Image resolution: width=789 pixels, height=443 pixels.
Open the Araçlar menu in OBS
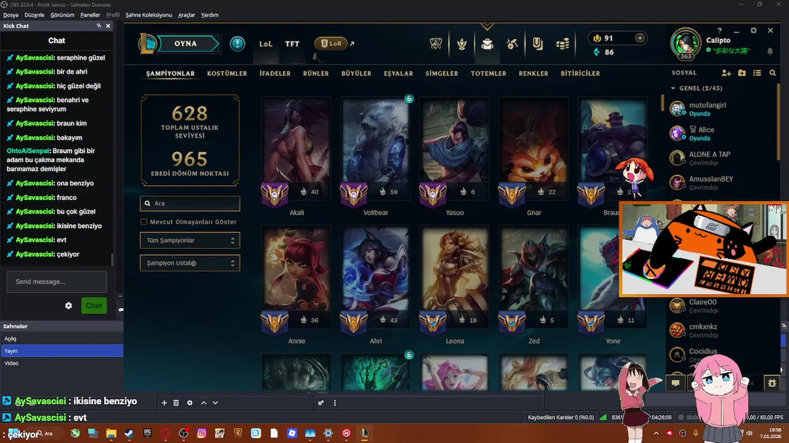point(187,15)
